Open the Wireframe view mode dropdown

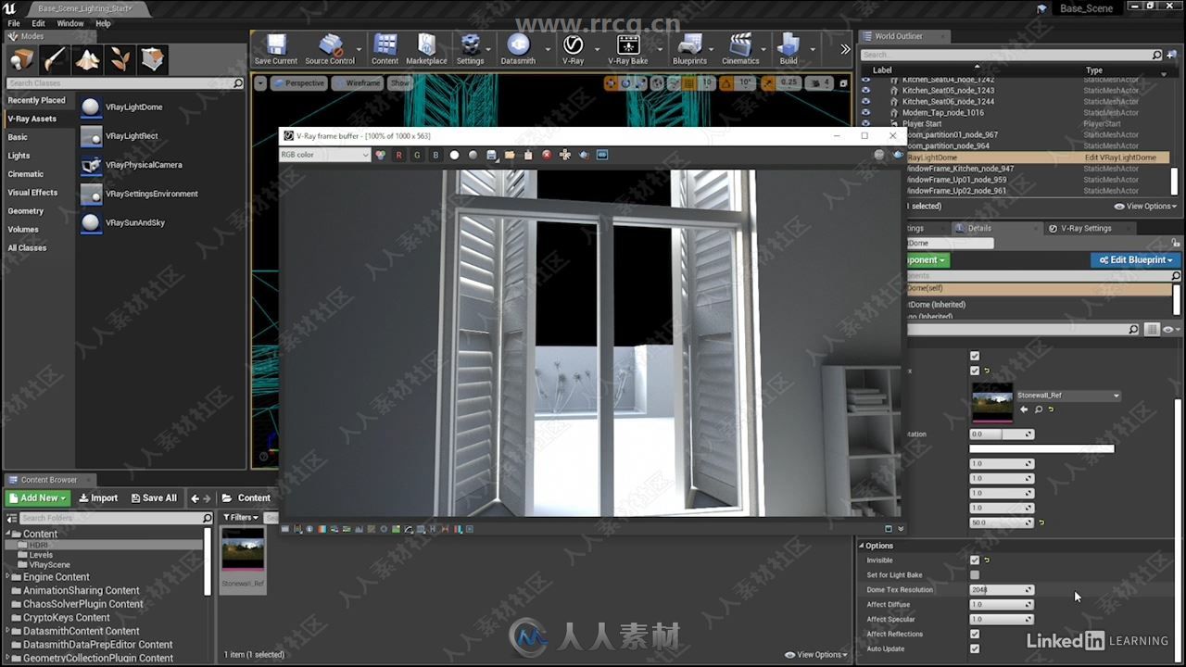[x=358, y=83]
